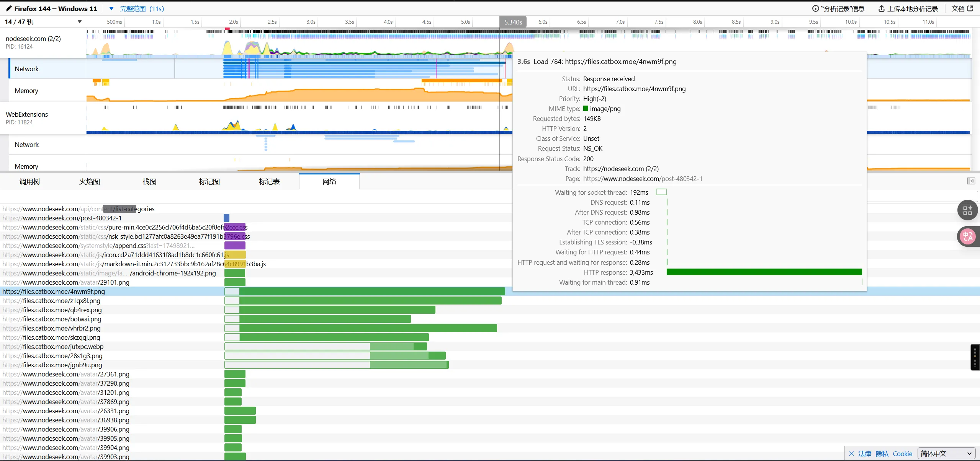Image resolution: width=980 pixels, height=461 pixels.
Task: Open the 14 / 47 轨 tracks dropdown
Action: (x=79, y=22)
